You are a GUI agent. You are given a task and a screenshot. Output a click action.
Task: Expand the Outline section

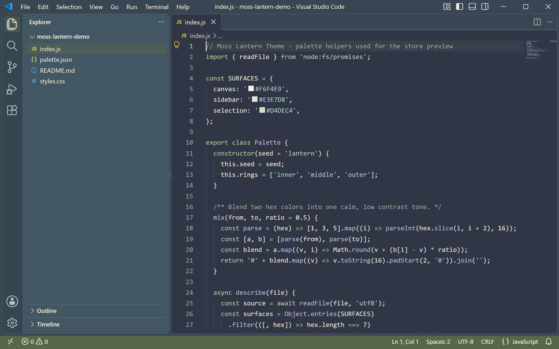(32, 311)
